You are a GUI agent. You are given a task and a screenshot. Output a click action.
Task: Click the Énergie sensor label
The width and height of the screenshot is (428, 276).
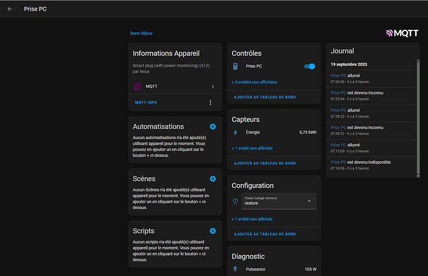pos(252,132)
